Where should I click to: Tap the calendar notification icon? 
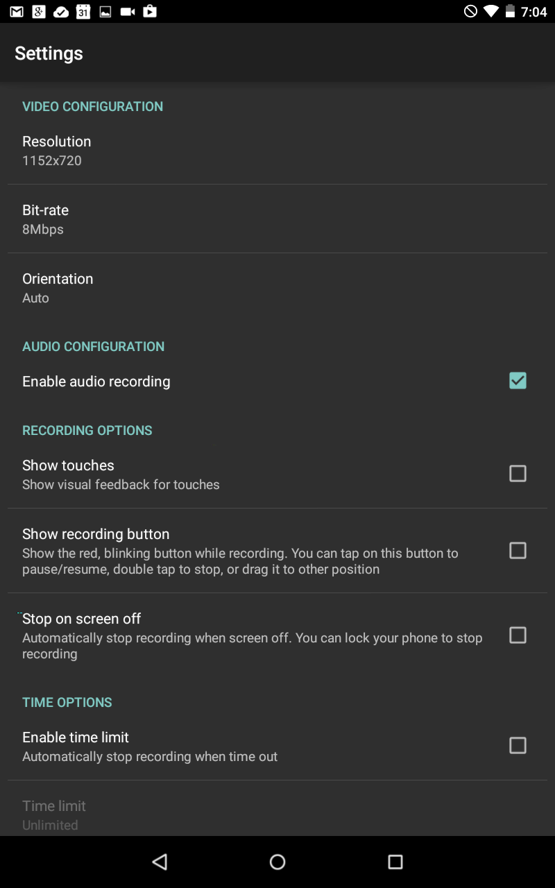[x=83, y=12]
